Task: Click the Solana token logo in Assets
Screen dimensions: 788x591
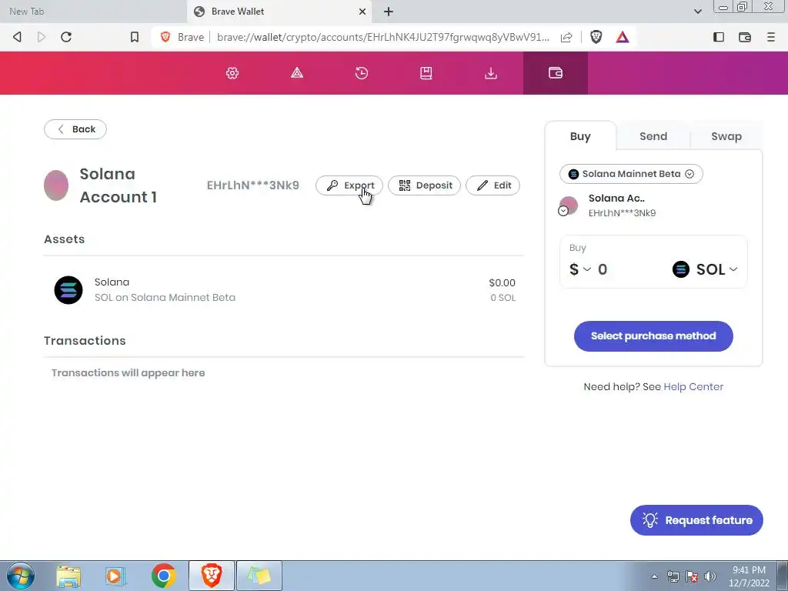Action: pyautogui.click(x=68, y=290)
